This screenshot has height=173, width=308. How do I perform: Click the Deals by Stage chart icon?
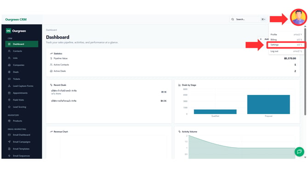pyautogui.click(x=179, y=85)
